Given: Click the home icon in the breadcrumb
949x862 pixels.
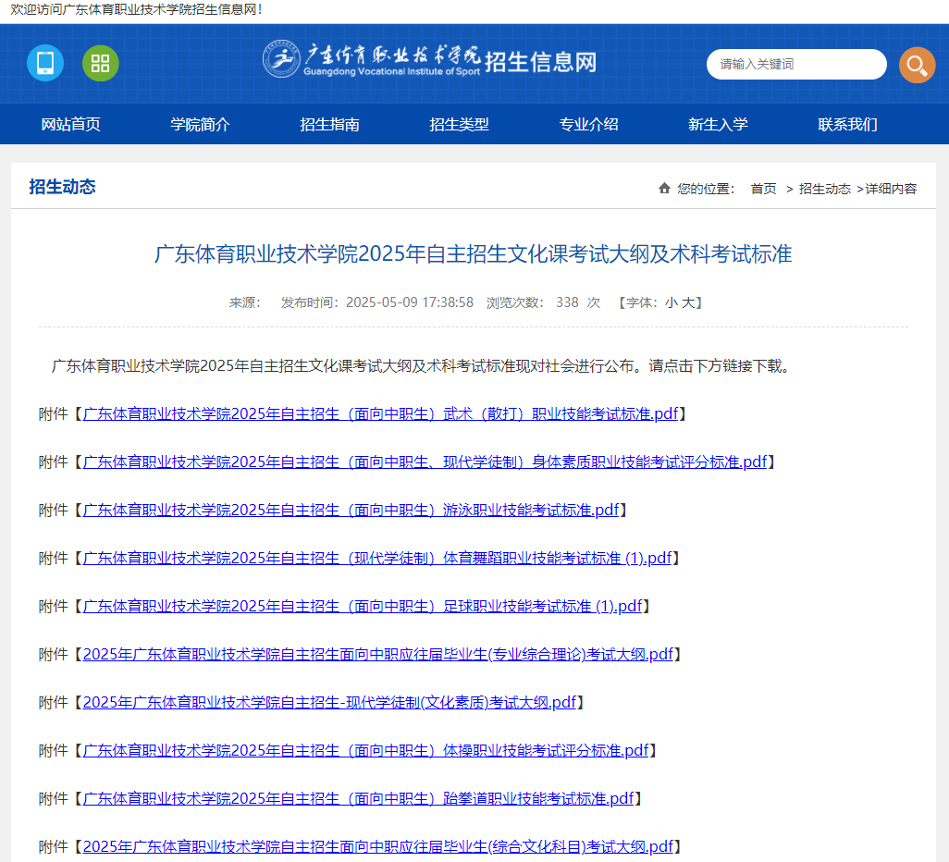Looking at the screenshot, I should pos(664,187).
